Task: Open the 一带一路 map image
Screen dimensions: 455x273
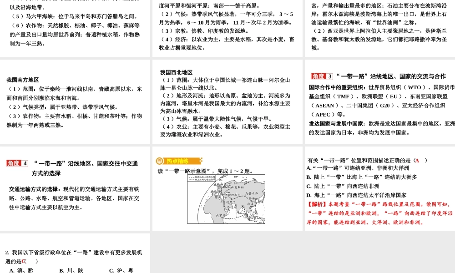Action: tap(226, 199)
